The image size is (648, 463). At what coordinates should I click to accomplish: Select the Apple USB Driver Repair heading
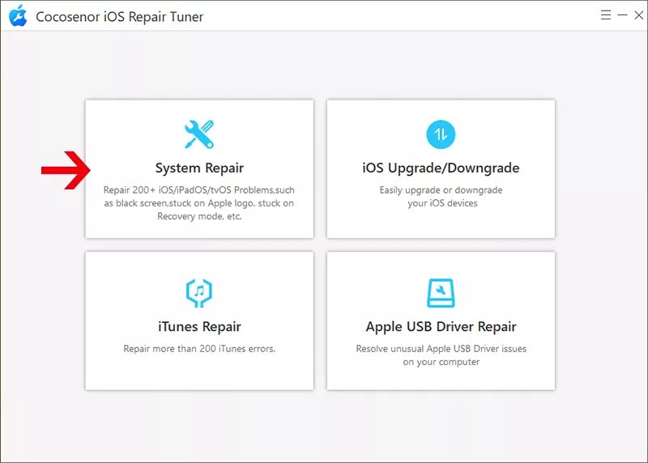(x=441, y=327)
